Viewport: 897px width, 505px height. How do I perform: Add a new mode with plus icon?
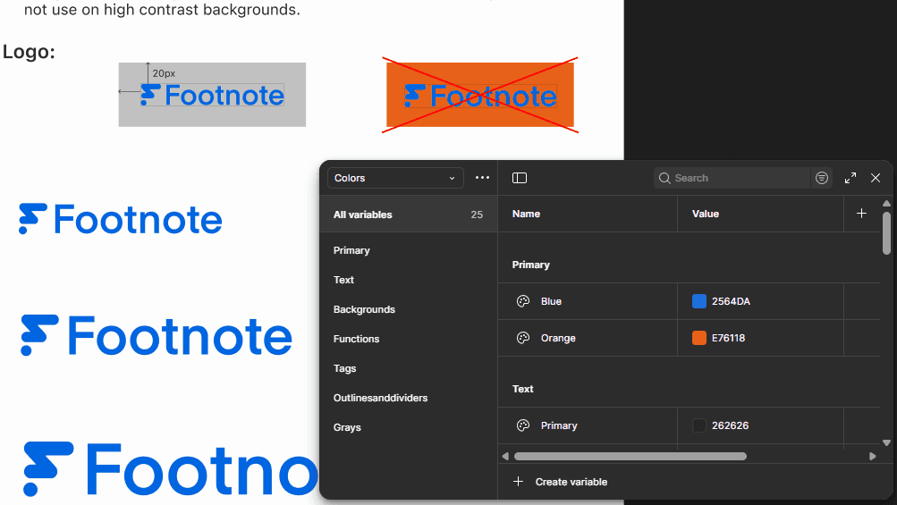click(x=861, y=214)
